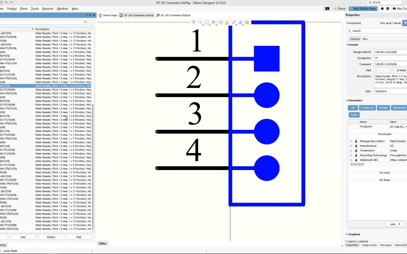The image size is (407, 254).
Task: Click the Design Item ID field
Action: (x=390, y=52)
